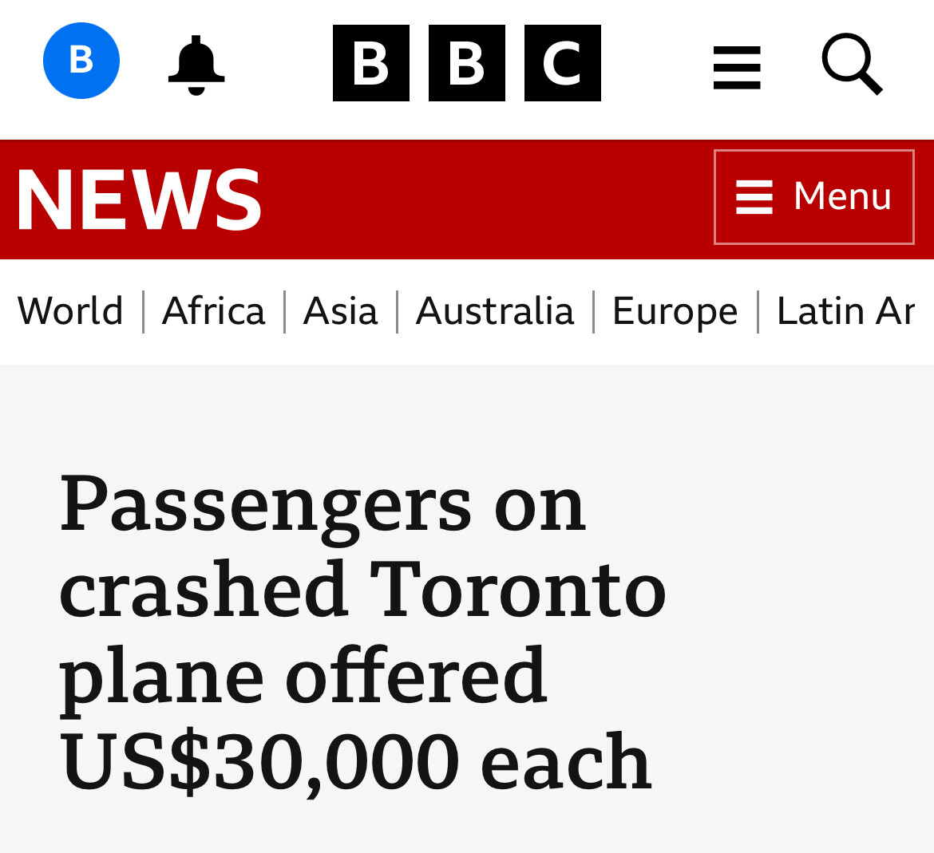This screenshot has height=853, width=934.
Task: Select the Europe tab
Action: click(x=675, y=311)
